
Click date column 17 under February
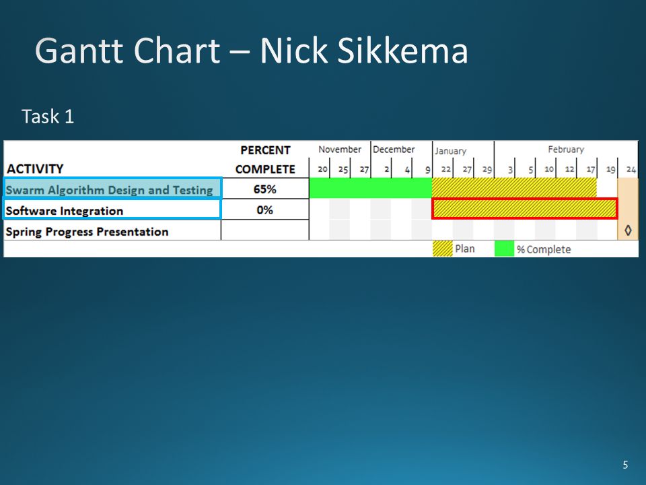coord(590,169)
